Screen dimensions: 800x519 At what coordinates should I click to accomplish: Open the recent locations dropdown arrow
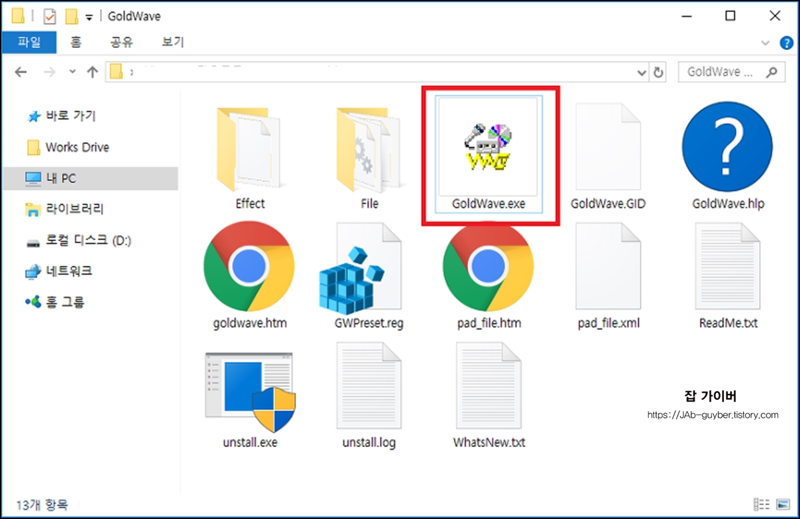[x=73, y=73]
